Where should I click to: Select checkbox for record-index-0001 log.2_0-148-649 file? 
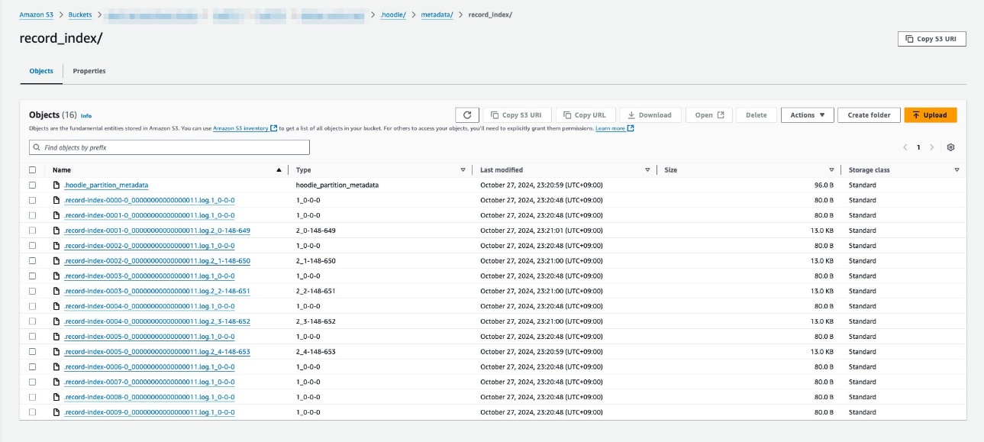point(32,231)
